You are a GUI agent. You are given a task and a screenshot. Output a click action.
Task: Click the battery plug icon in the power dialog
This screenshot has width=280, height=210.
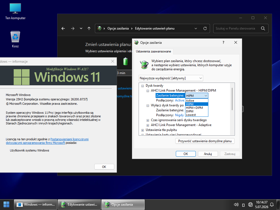pyautogui.click(x=144, y=65)
